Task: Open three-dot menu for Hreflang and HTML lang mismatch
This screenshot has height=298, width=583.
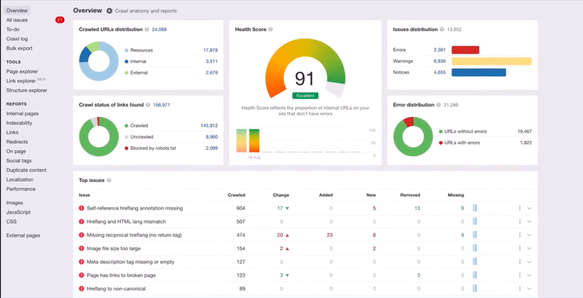Action: (519, 222)
